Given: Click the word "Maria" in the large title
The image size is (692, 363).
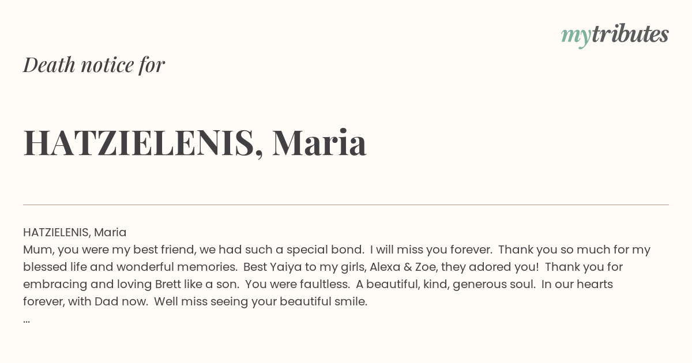Looking at the screenshot, I should click(x=319, y=142).
